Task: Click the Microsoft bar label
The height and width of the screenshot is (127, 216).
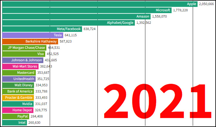Action: (163, 10)
